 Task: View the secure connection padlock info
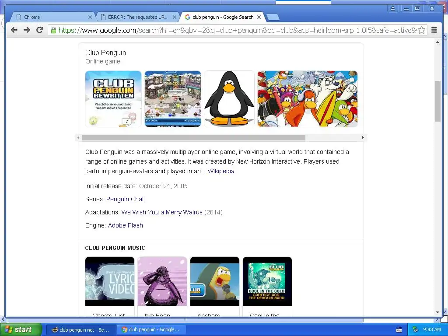pos(53,30)
